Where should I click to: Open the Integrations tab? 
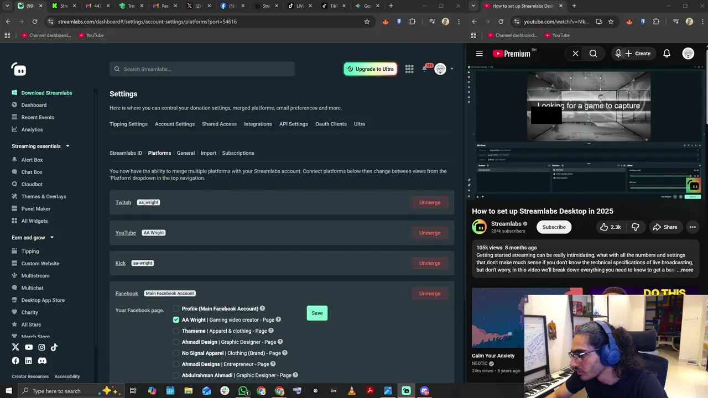pos(258,124)
